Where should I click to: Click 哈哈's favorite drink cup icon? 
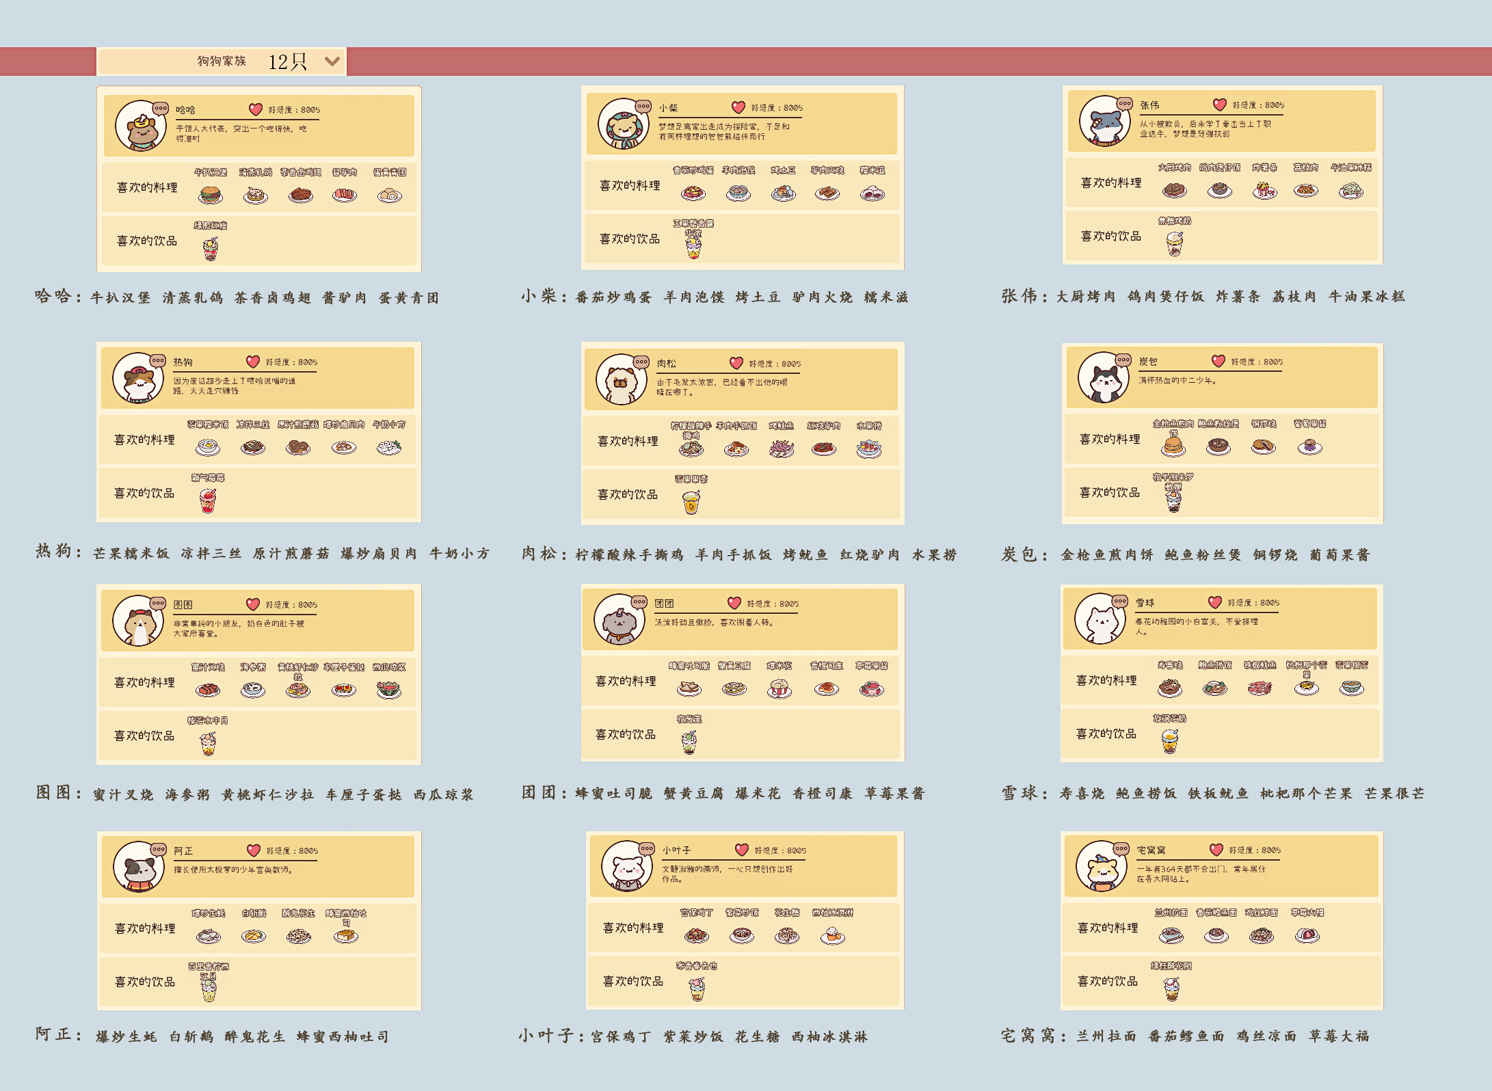[x=211, y=249]
